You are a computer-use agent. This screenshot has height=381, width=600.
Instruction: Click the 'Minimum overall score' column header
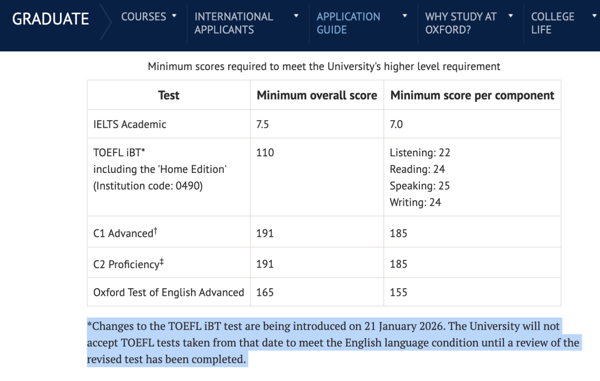(x=317, y=95)
